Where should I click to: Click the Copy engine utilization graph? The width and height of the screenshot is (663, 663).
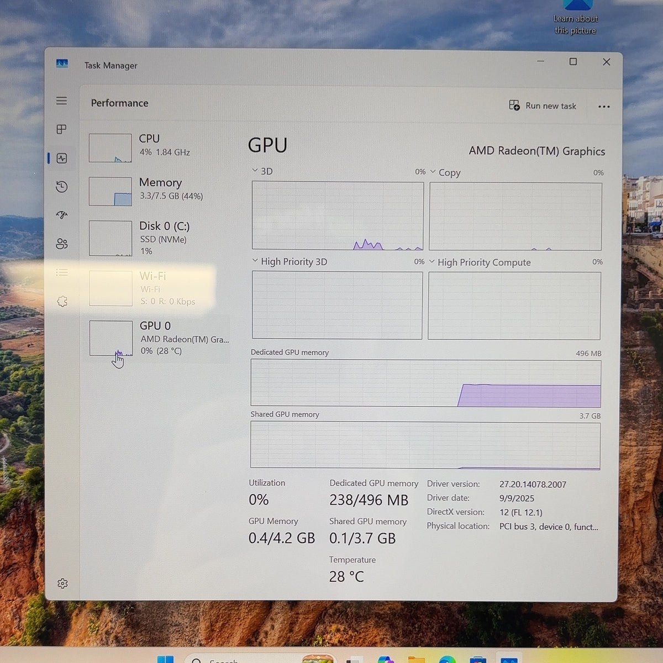pos(515,217)
